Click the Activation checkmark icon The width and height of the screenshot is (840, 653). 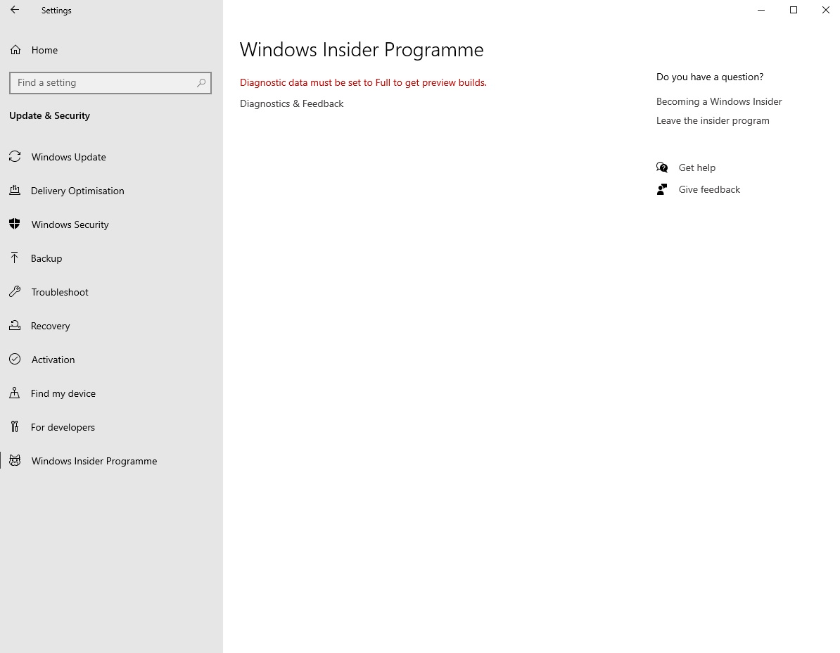(x=15, y=359)
